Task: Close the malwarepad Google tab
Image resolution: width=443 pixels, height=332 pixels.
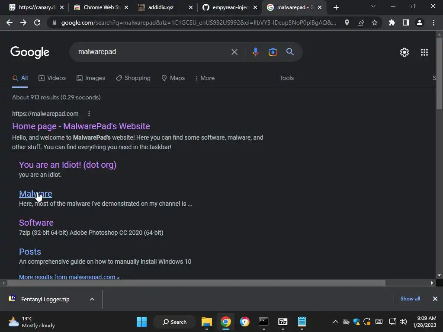Action: coord(320,7)
